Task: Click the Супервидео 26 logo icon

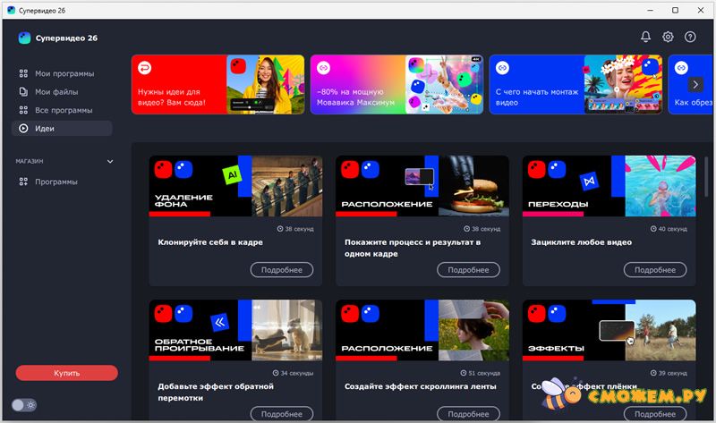Action: click(24, 38)
